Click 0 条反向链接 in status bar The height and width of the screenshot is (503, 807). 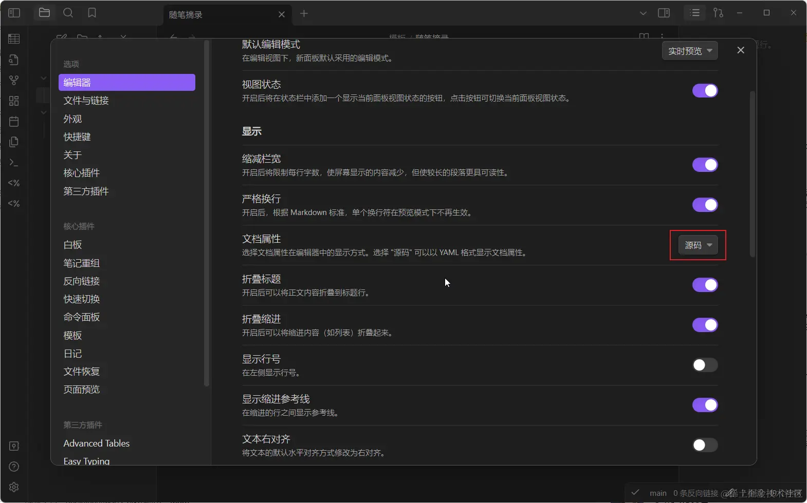(x=696, y=493)
